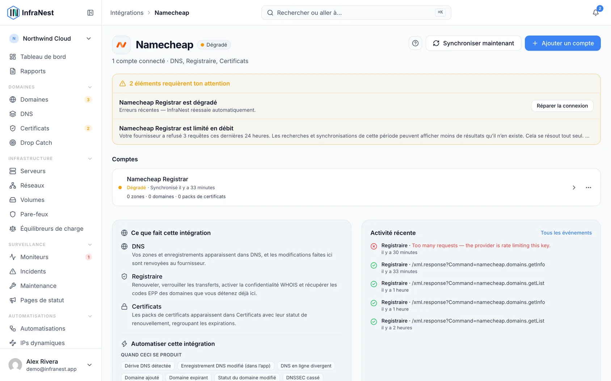The height and width of the screenshot is (381, 611).
Task: Click the Domaine ajouté chip
Action: (142, 377)
